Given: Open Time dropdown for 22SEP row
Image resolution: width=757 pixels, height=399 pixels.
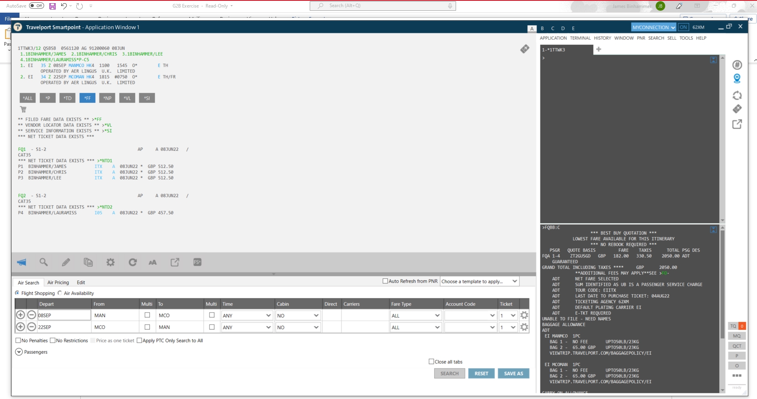Looking at the screenshot, I should (247, 328).
